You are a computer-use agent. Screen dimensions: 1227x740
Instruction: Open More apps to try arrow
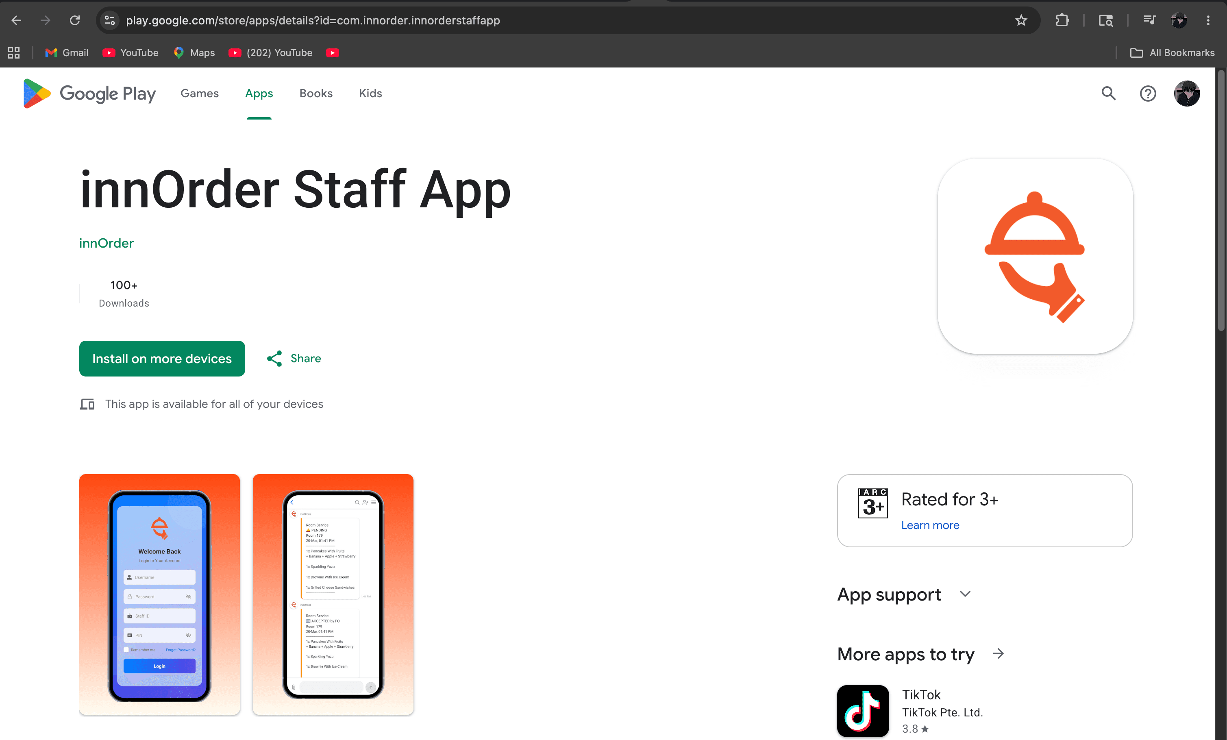tap(999, 653)
